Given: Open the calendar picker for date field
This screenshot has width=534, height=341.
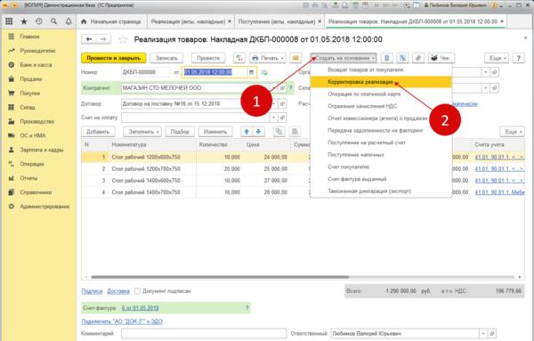Looking at the screenshot, I should point(251,72).
